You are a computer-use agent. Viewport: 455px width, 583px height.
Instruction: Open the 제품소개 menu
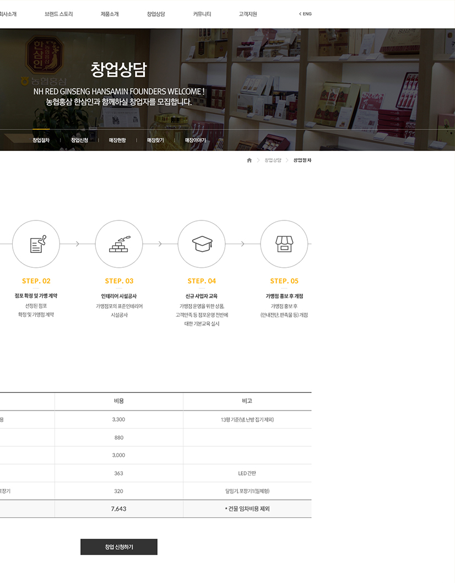coord(110,14)
